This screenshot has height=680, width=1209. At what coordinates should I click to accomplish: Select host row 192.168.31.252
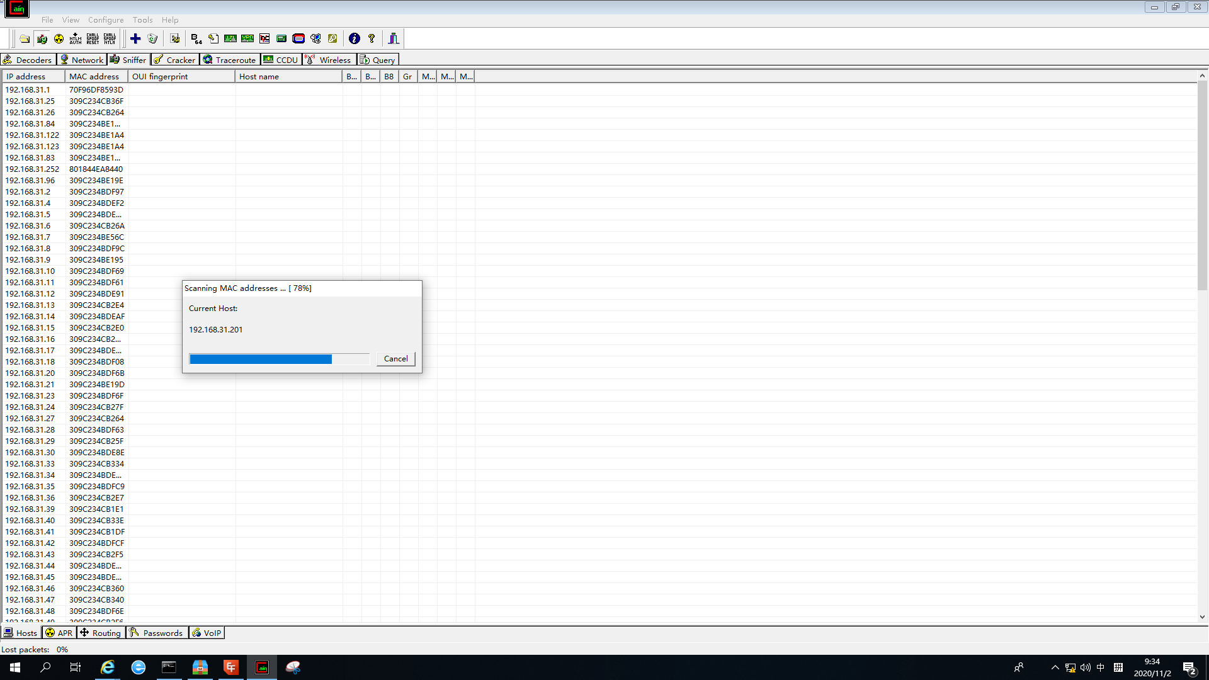(x=33, y=169)
